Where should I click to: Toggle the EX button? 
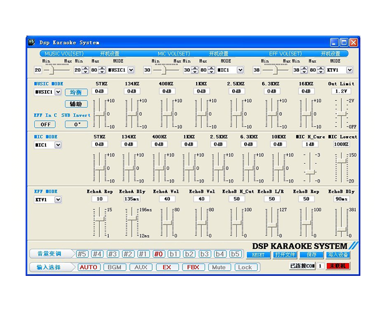pos(167,267)
